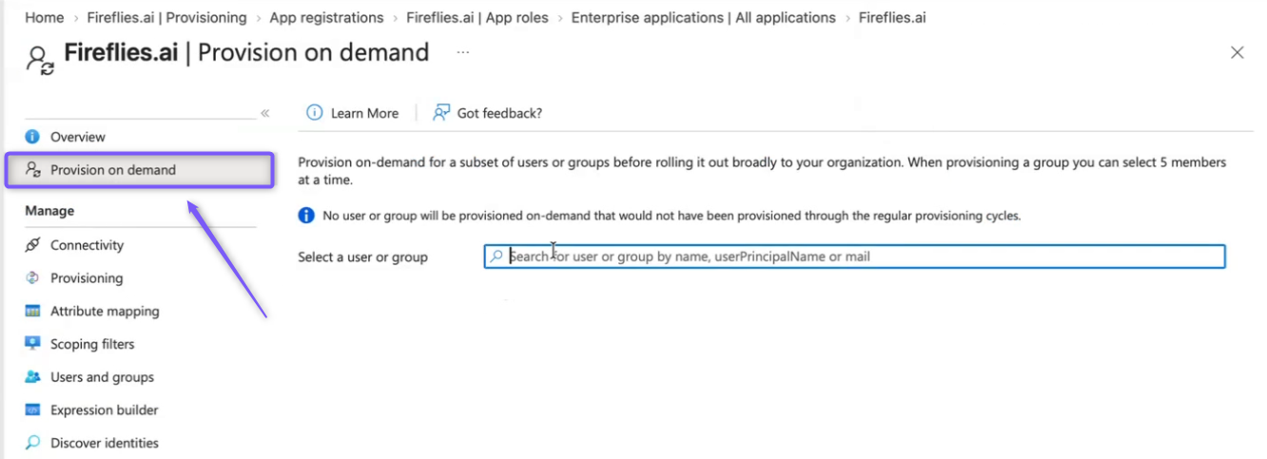Click the info icon beside provisioning notice
This screenshot has width=1267, height=459.
click(306, 216)
